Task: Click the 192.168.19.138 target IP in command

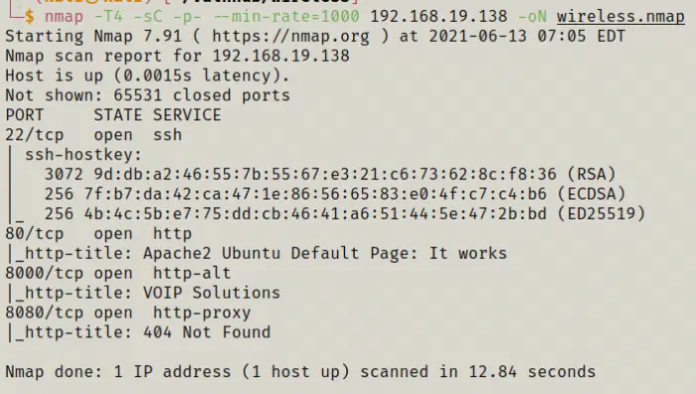Action: click(438, 17)
